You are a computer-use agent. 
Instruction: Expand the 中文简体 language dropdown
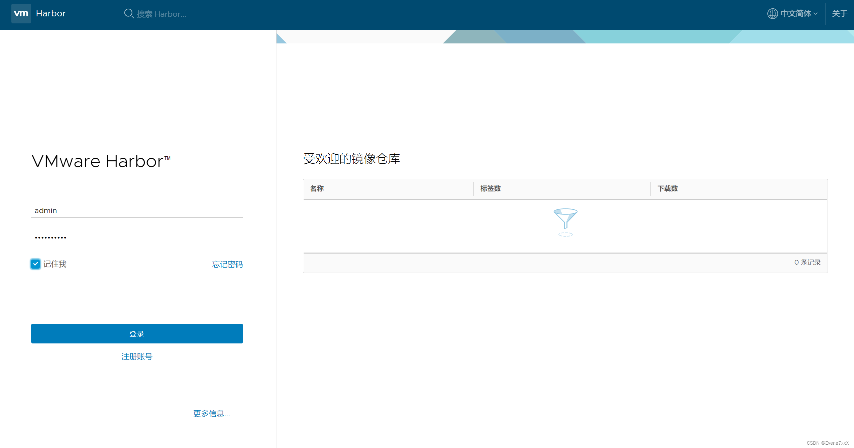(x=795, y=14)
